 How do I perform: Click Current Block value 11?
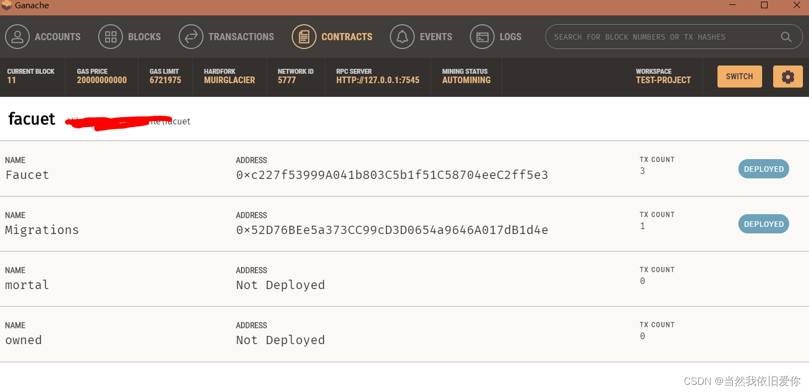[12, 80]
